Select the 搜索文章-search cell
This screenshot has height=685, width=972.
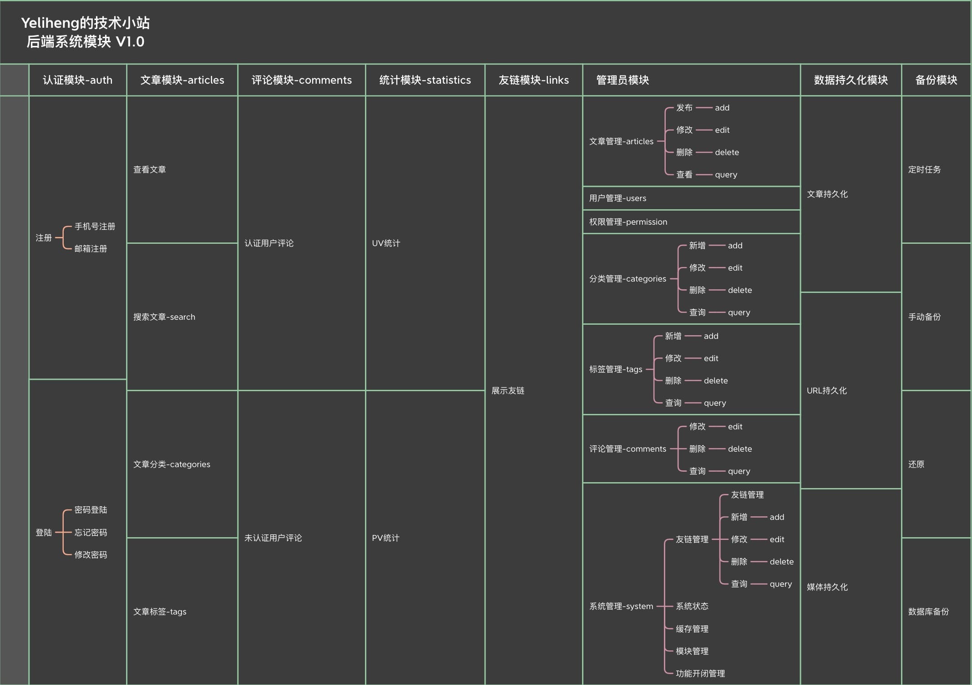point(164,317)
